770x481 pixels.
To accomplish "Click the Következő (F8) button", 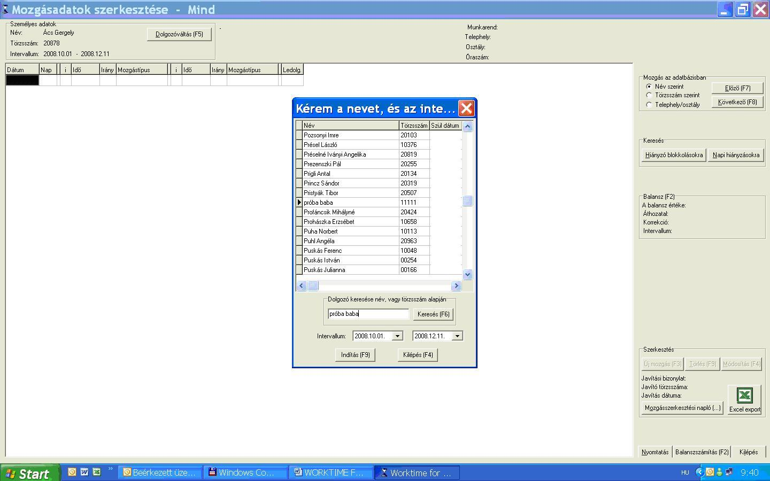I will tap(737, 102).
